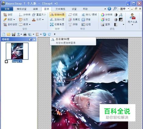Image resolution: width=143 pixels, height=129 pixels.
Task: Expand more options in Color group
Action: [124, 25]
